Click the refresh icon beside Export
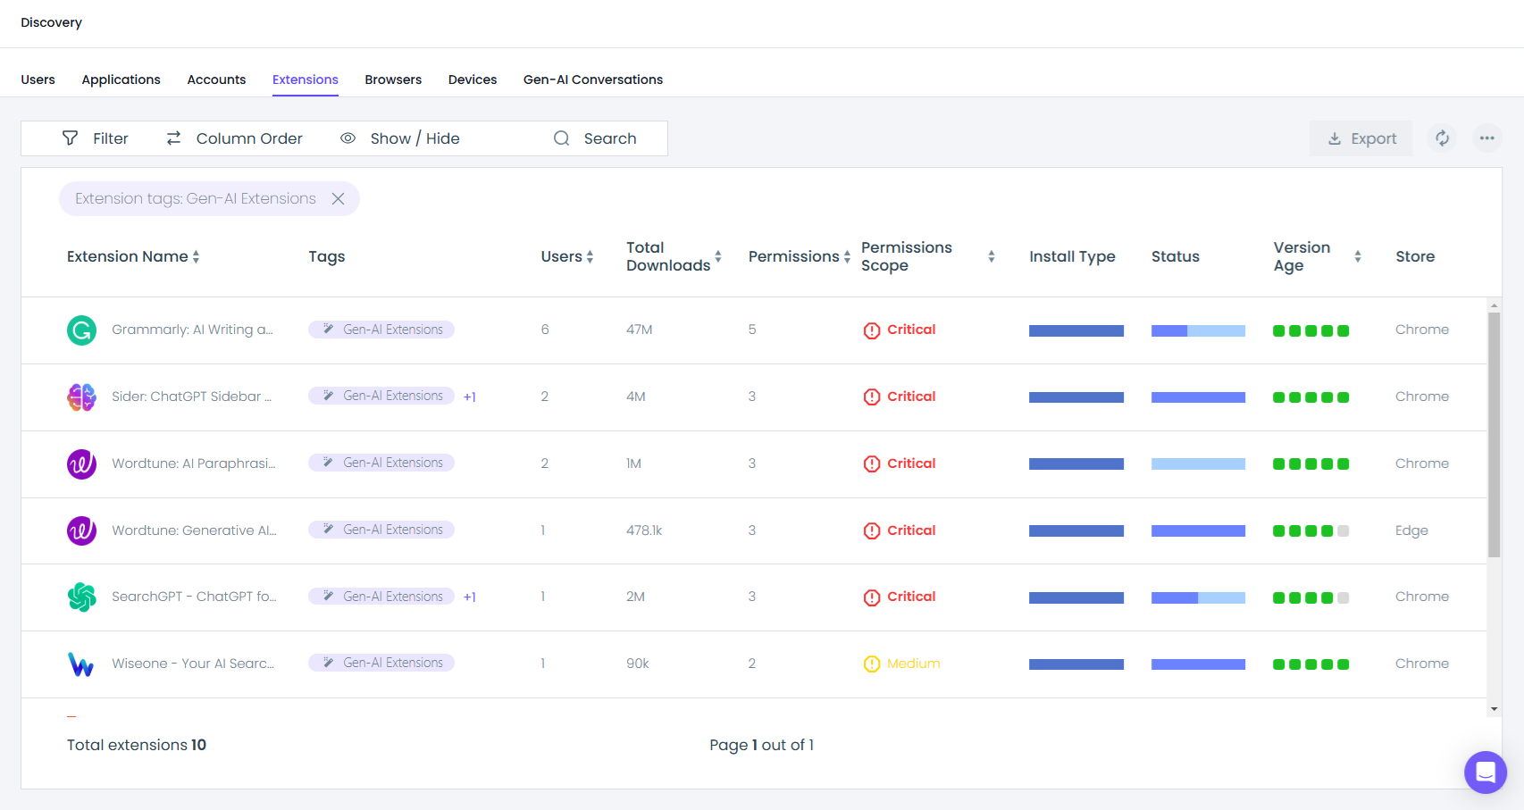This screenshot has height=810, width=1524. (1442, 138)
